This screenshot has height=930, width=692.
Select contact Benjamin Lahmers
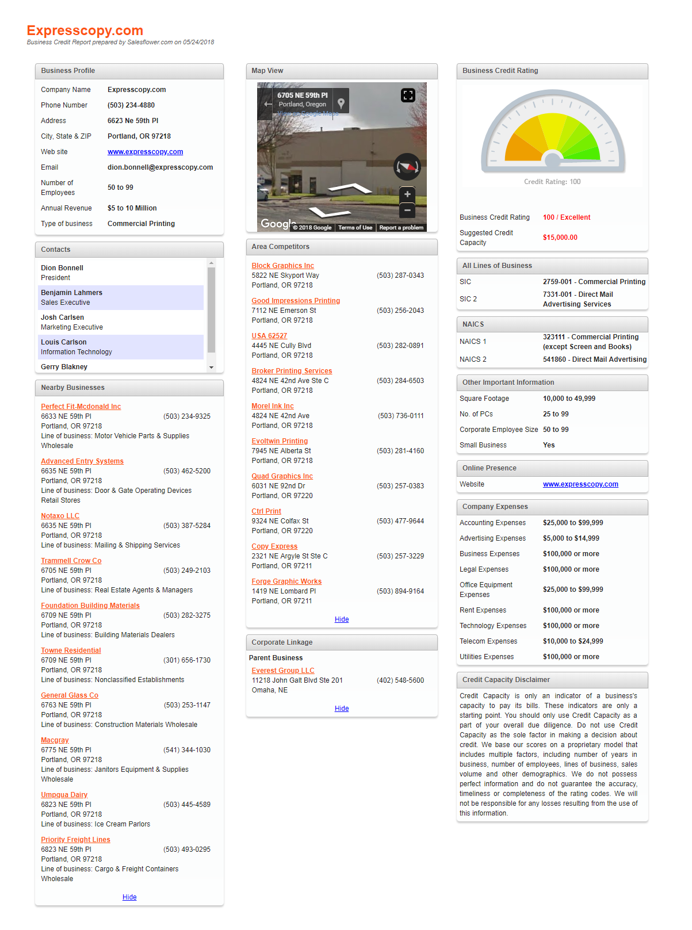click(122, 297)
